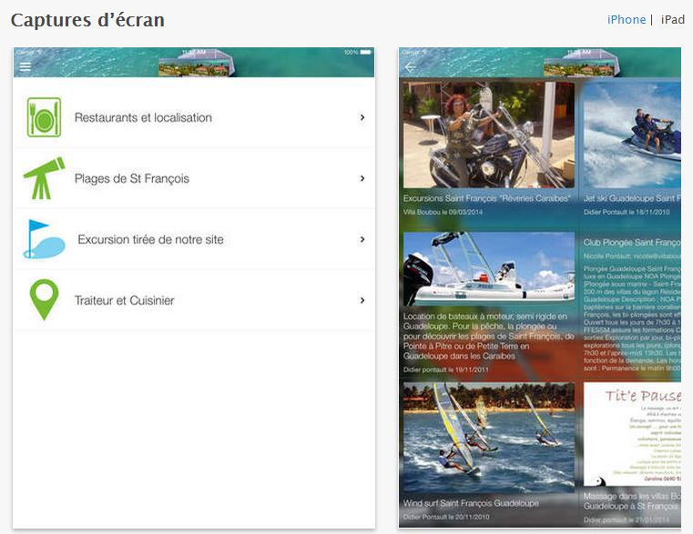Tap the green restaurant plate icon
The width and height of the screenshot is (693, 534).
pyautogui.click(x=44, y=117)
